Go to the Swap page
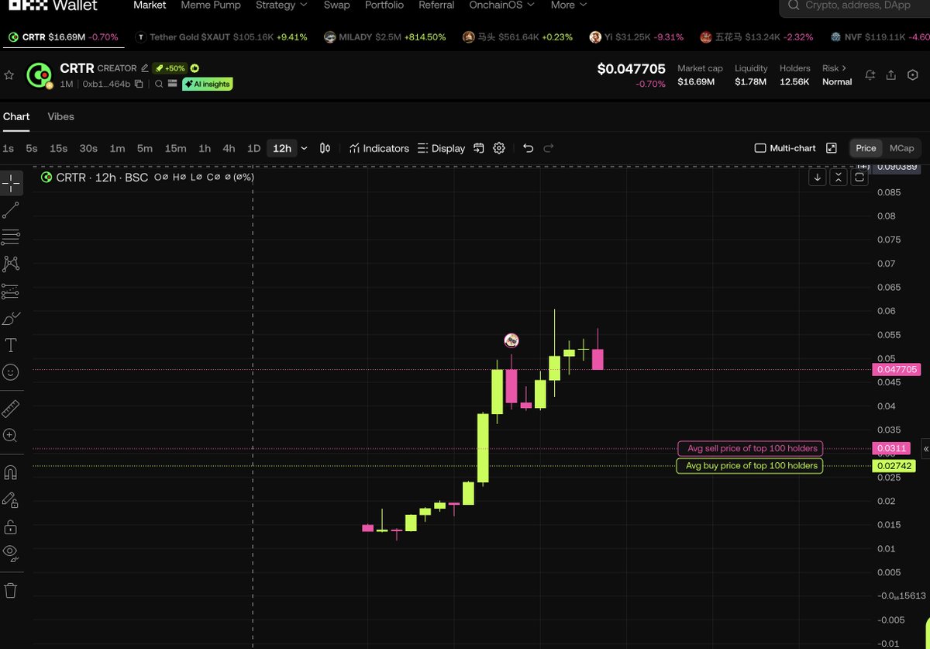 [336, 5]
